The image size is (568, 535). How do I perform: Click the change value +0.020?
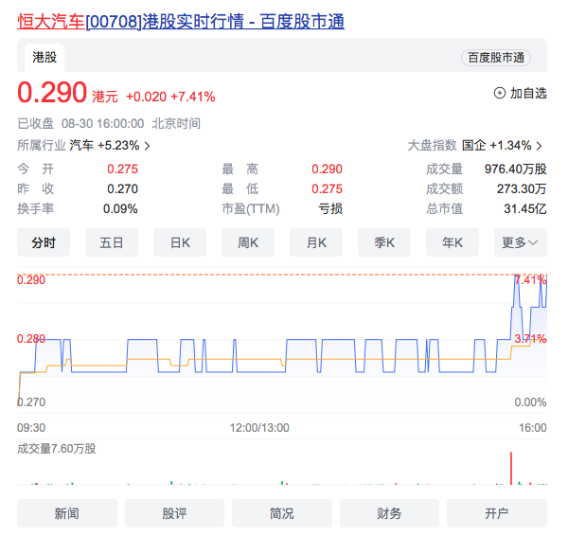146,97
